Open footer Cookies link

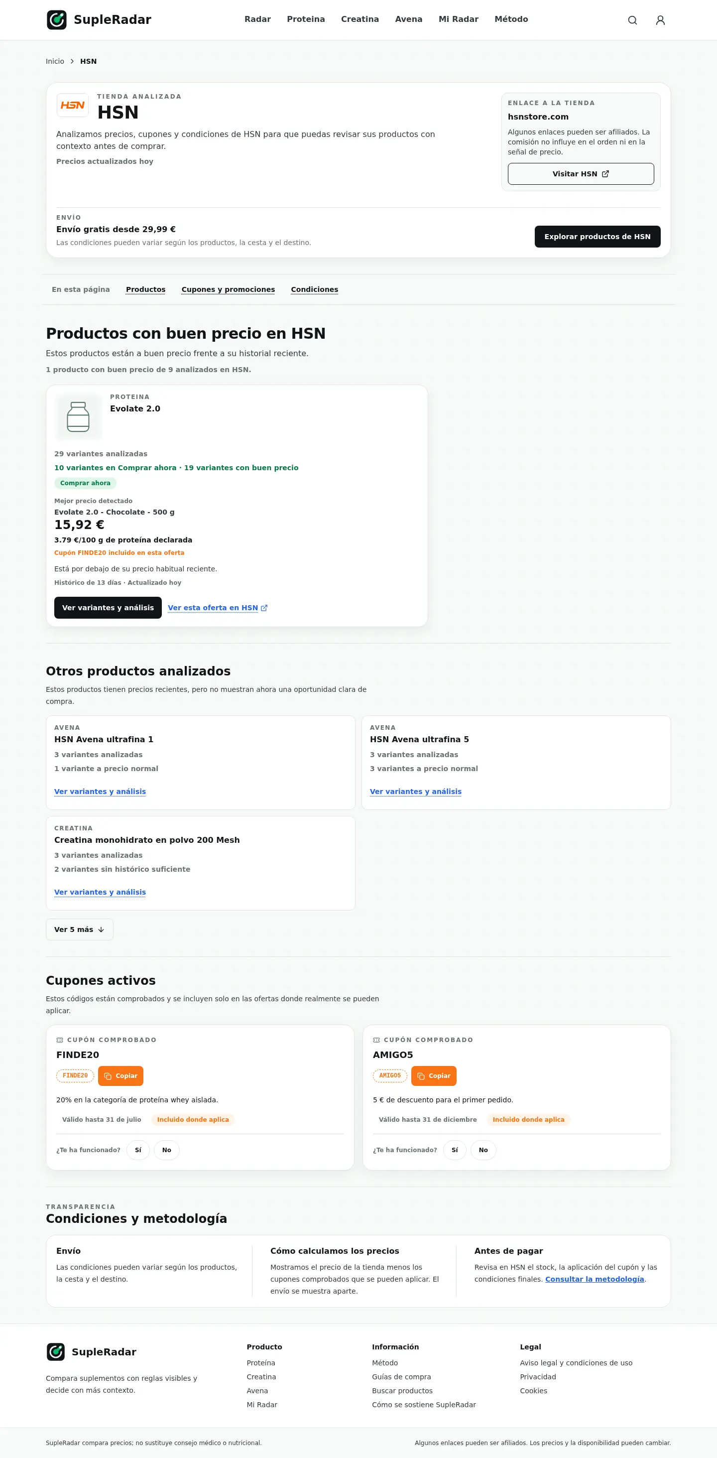pos(534,1391)
